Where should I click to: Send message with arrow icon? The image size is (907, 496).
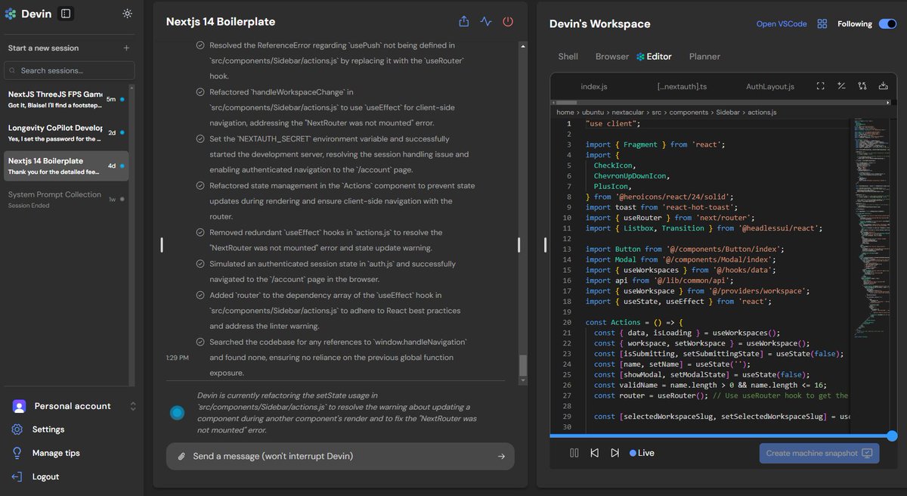click(x=502, y=457)
